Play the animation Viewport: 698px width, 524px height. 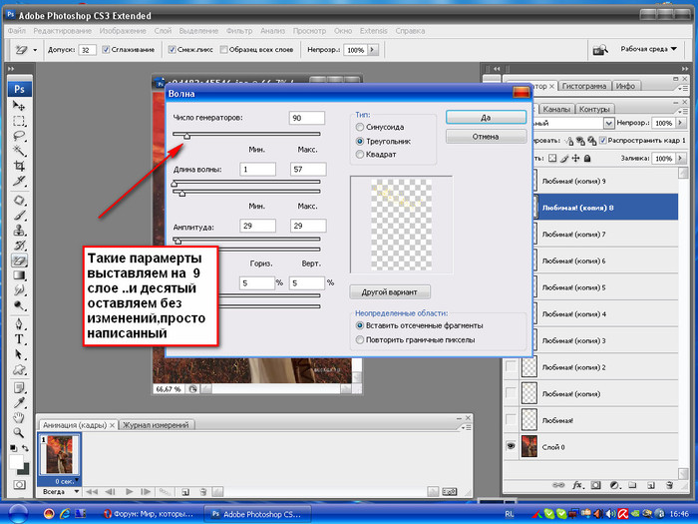tap(129, 492)
